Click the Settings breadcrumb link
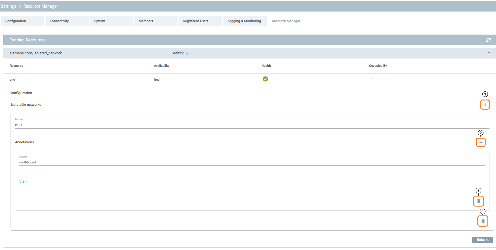The height and width of the screenshot is (250, 496). (x=9, y=6)
